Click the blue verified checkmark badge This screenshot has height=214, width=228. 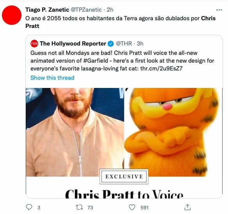click(x=110, y=44)
